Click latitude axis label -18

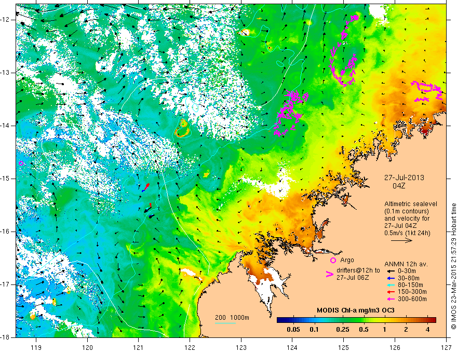6,337
